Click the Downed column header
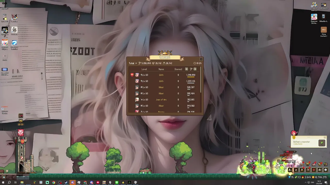 coord(178,69)
